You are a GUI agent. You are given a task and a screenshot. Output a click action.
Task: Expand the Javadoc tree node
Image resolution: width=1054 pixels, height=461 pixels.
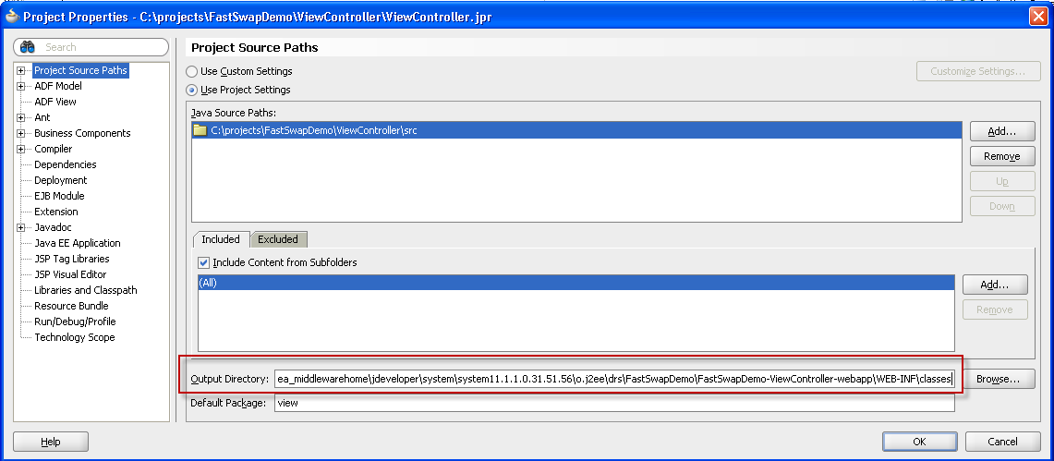(x=21, y=228)
